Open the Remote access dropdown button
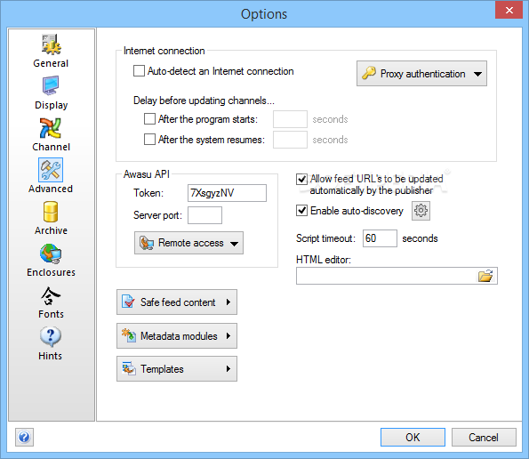 [x=188, y=243]
